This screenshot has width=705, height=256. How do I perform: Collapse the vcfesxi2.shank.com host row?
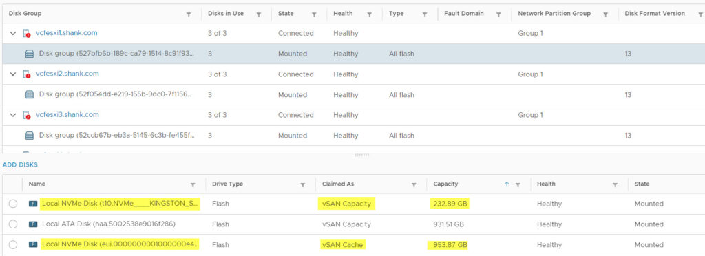[x=13, y=74]
